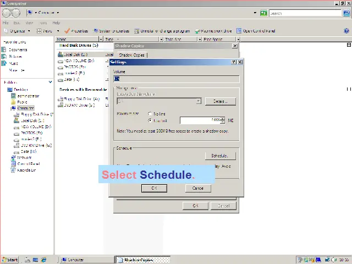Click Cancel in the Shadow Copies window
This screenshot has height=264, width=352.
(x=223, y=206)
